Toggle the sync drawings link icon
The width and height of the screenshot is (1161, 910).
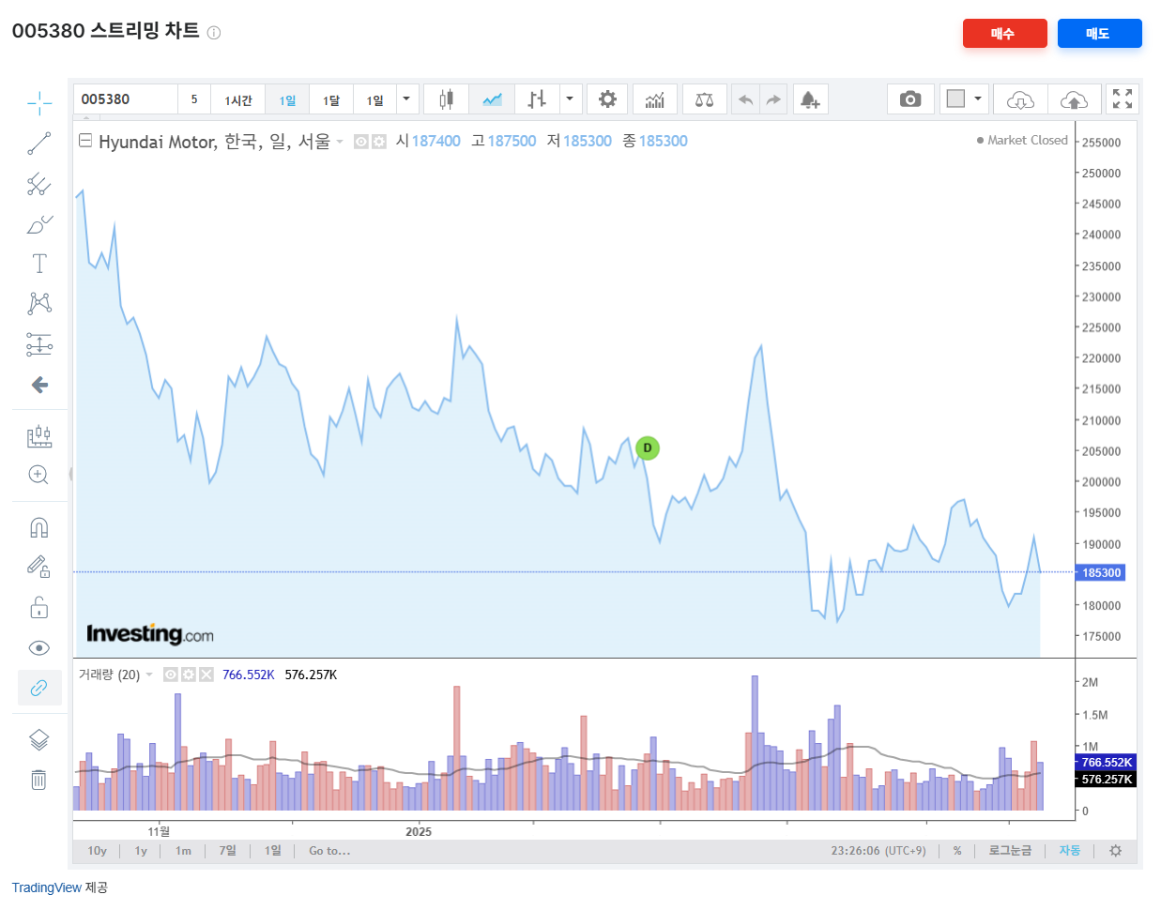pos(39,688)
